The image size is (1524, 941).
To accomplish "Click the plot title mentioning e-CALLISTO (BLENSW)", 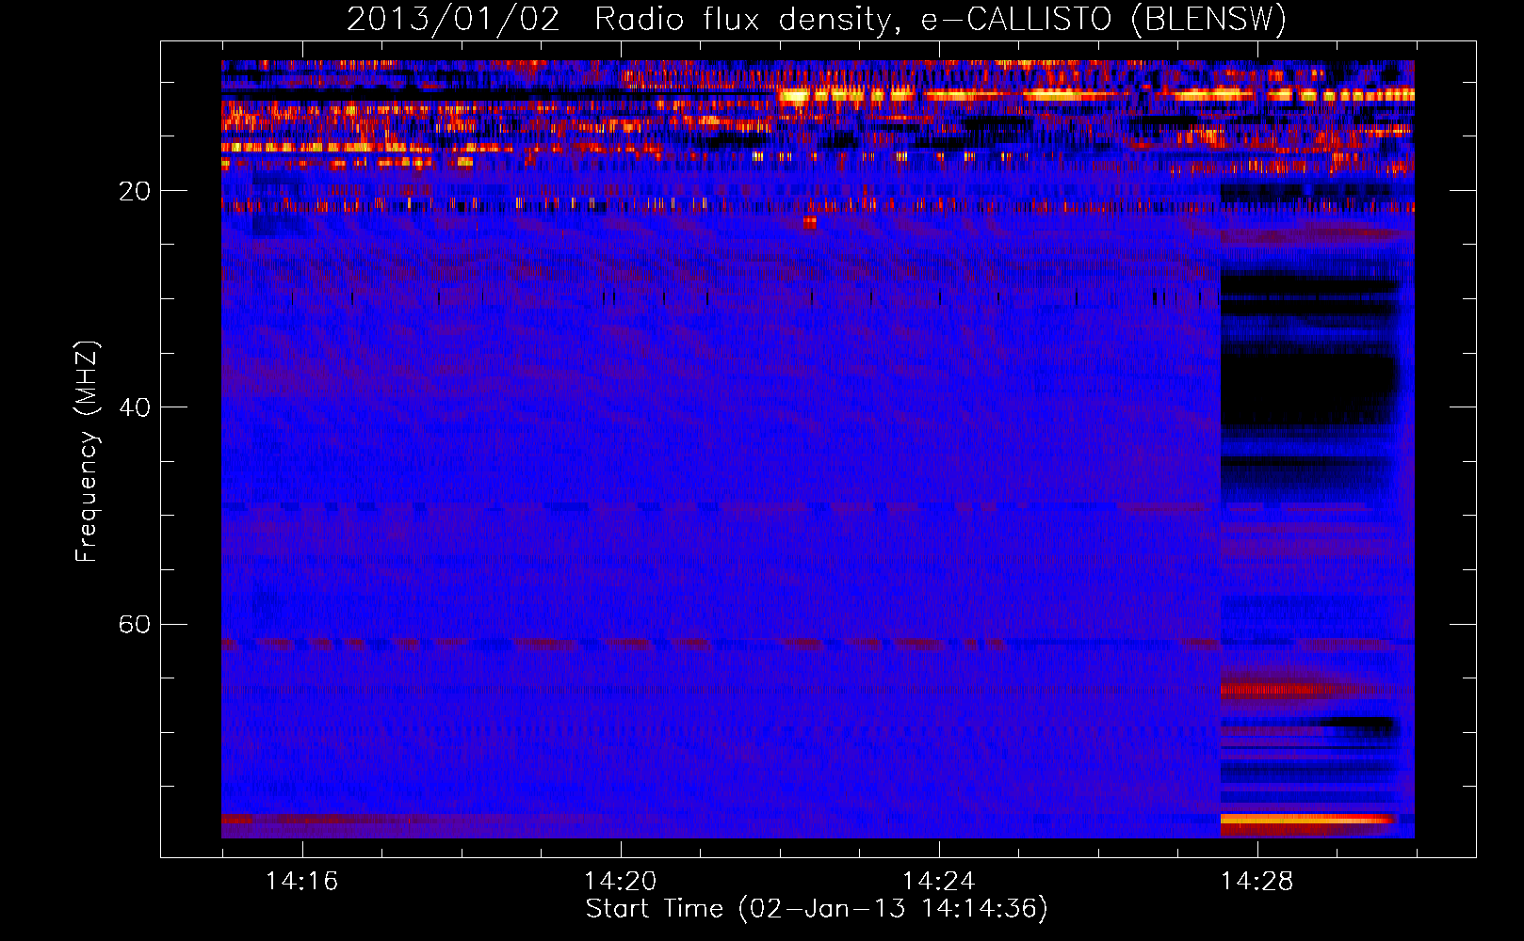I will point(816,19).
